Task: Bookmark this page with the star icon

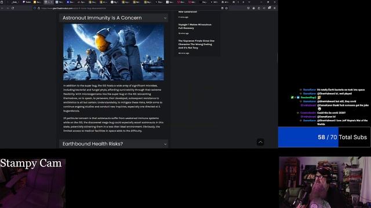Action: [x=227, y=8]
